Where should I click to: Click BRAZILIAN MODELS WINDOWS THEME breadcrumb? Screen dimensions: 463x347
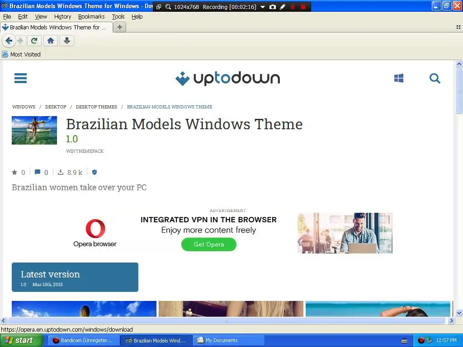pos(170,107)
